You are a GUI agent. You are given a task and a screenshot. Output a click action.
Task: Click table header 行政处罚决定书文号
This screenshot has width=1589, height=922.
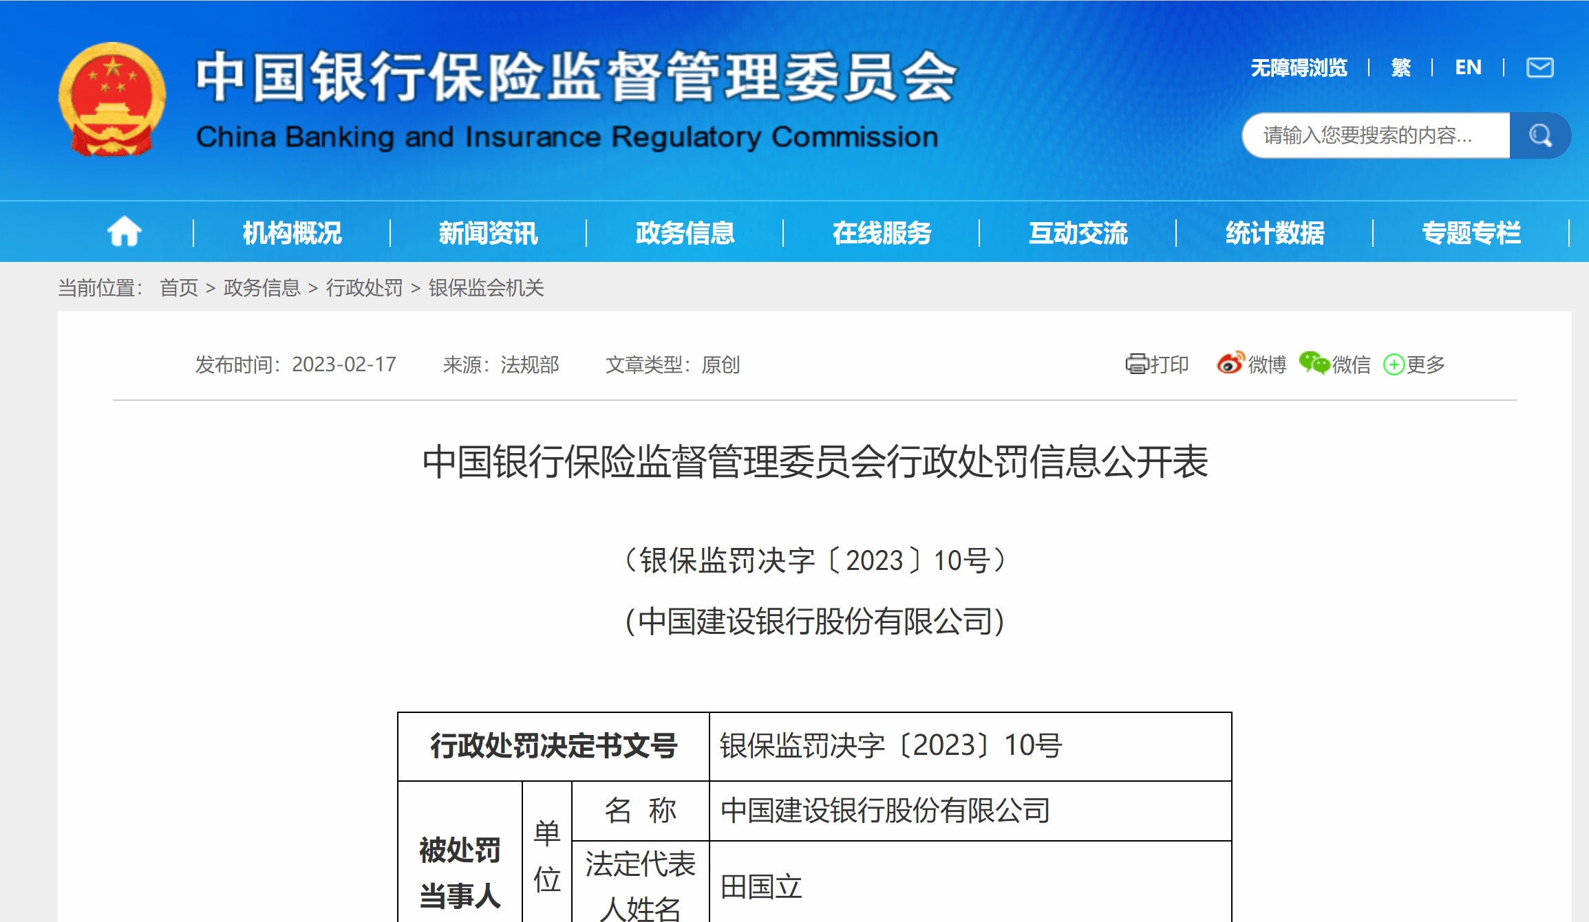pos(554,746)
